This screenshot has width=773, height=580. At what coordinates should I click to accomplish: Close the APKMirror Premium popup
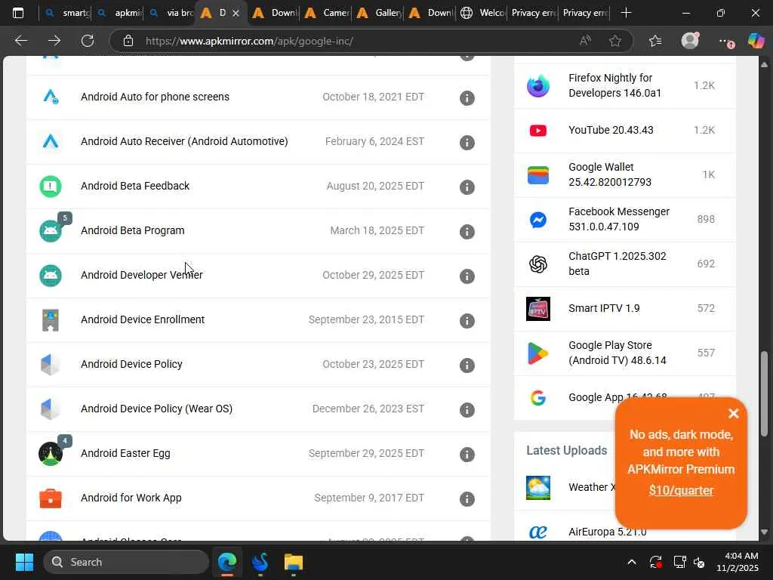coord(734,413)
